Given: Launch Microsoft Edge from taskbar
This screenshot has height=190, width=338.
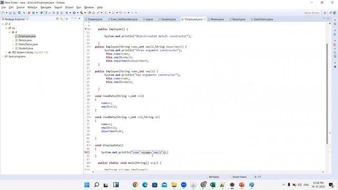Looking at the screenshot, I should (145, 185).
